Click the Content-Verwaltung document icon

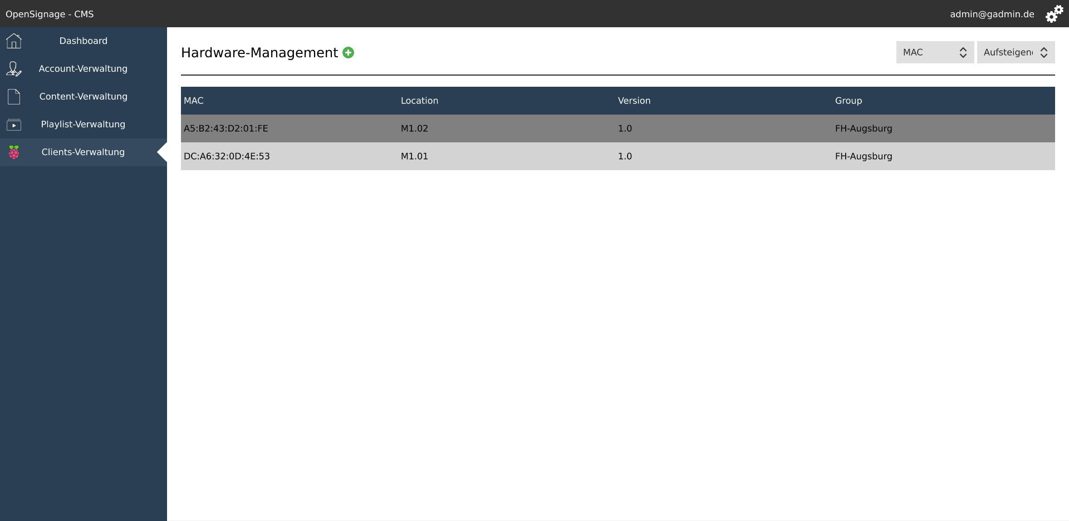(14, 97)
